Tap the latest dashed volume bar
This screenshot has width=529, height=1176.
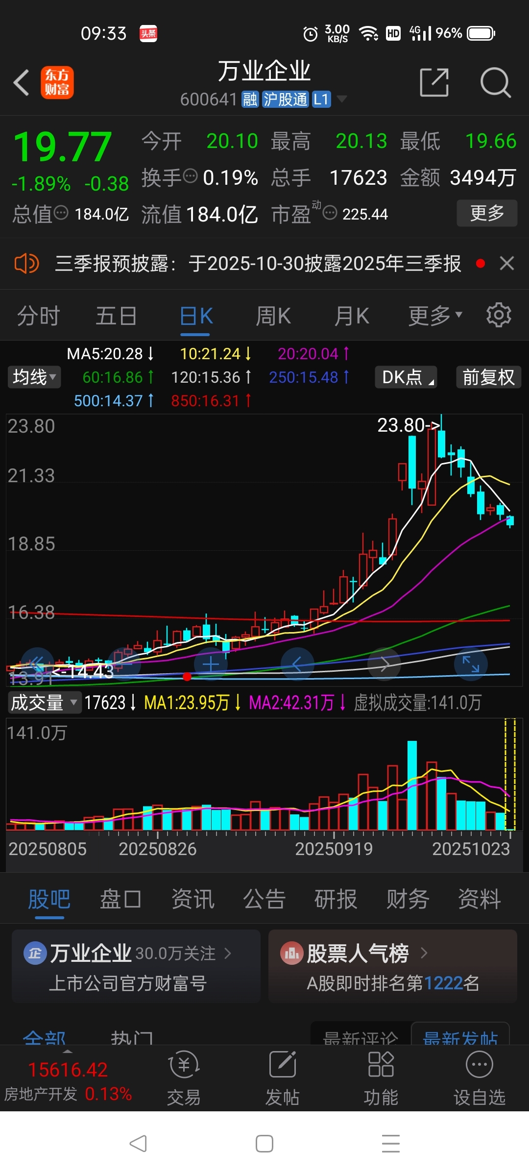click(510, 774)
